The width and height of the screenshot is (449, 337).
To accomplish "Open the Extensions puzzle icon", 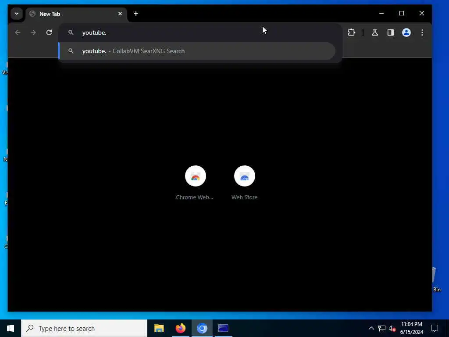I will pyautogui.click(x=351, y=32).
